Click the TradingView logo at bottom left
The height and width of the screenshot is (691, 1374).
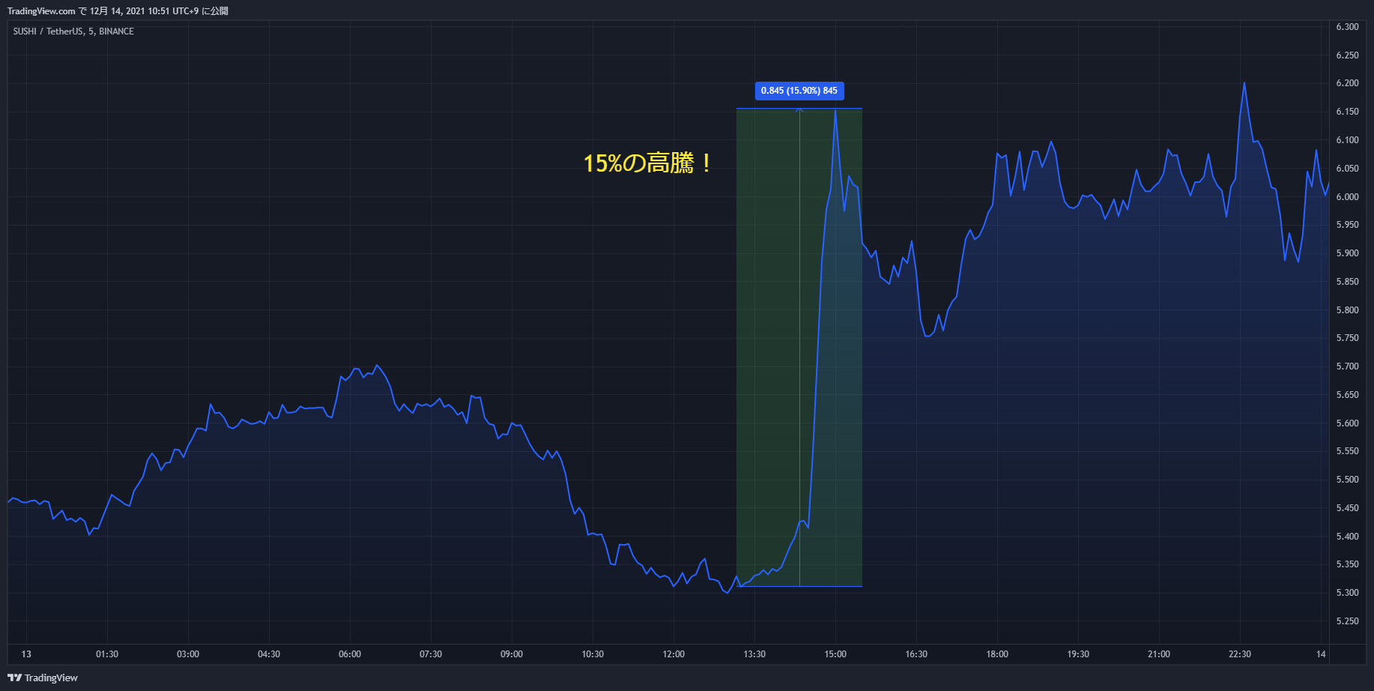(43, 678)
